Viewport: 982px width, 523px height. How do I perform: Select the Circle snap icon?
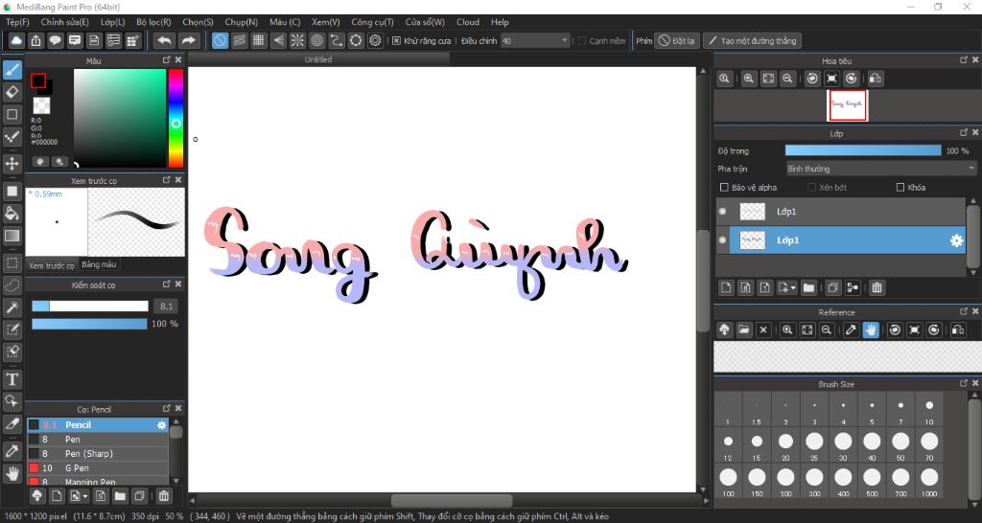click(x=316, y=40)
